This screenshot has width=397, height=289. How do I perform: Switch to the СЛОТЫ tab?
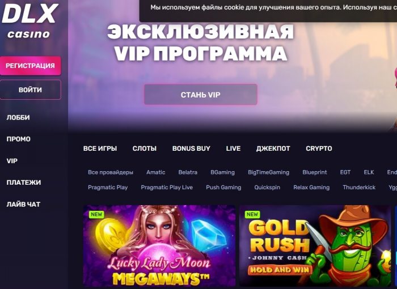(145, 148)
